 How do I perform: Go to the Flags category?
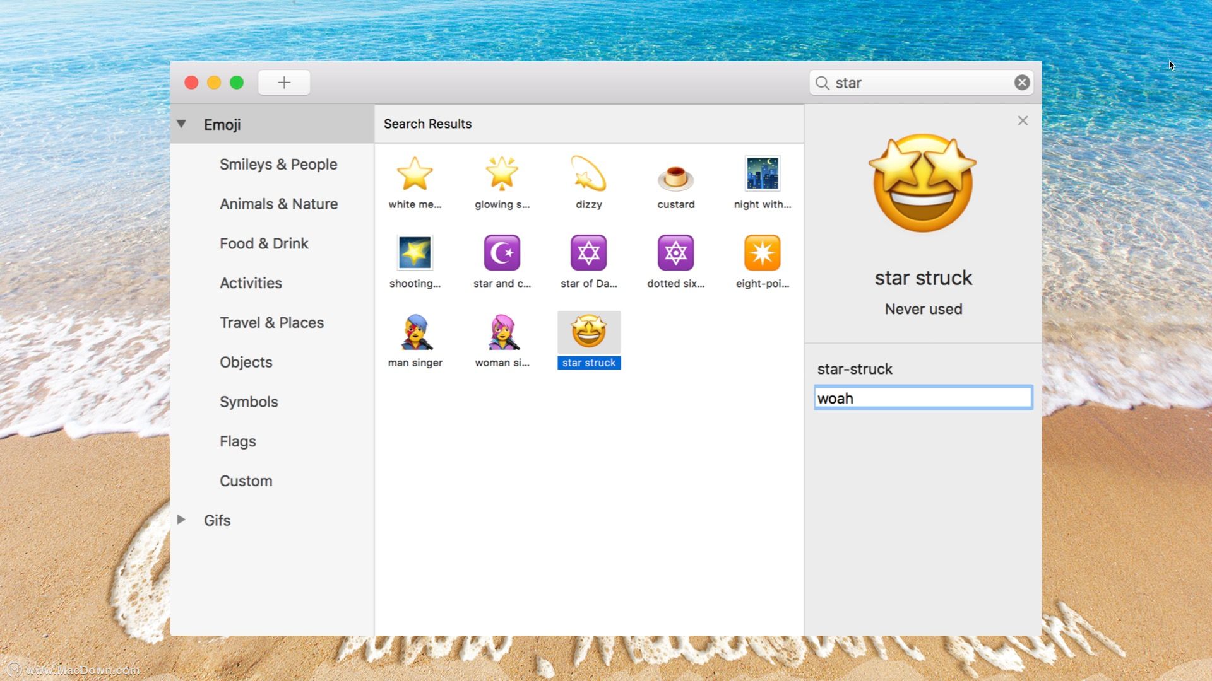pyautogui.click(x=238, y=441)
